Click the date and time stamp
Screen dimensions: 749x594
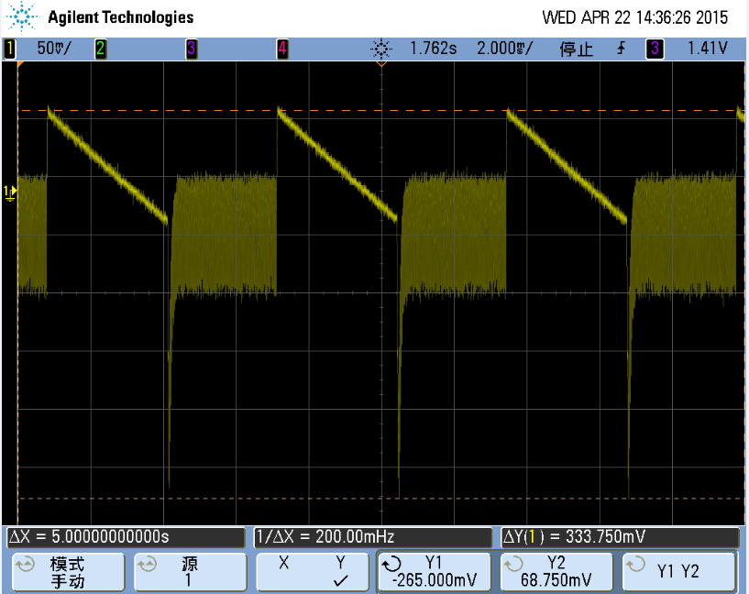tap(634, 17)
